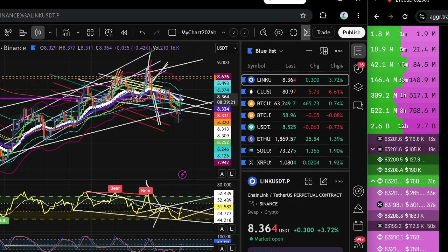Open the layout grid selector icon
This screenshot has height=252, width=448.
tap(90, 33)
